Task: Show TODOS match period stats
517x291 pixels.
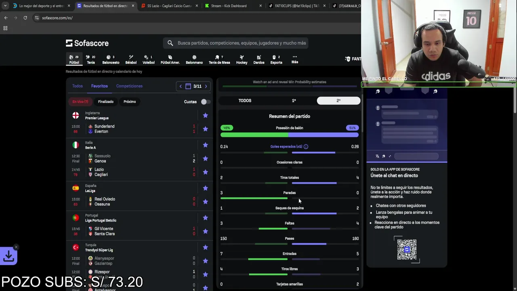Action: point(245,101)
